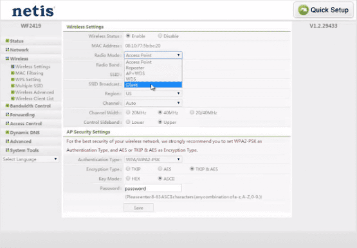Image resolution: width=357 pixels, height=248 pixels.
Task: Click the V1.2.29433 version text
Action: point(324,26)
